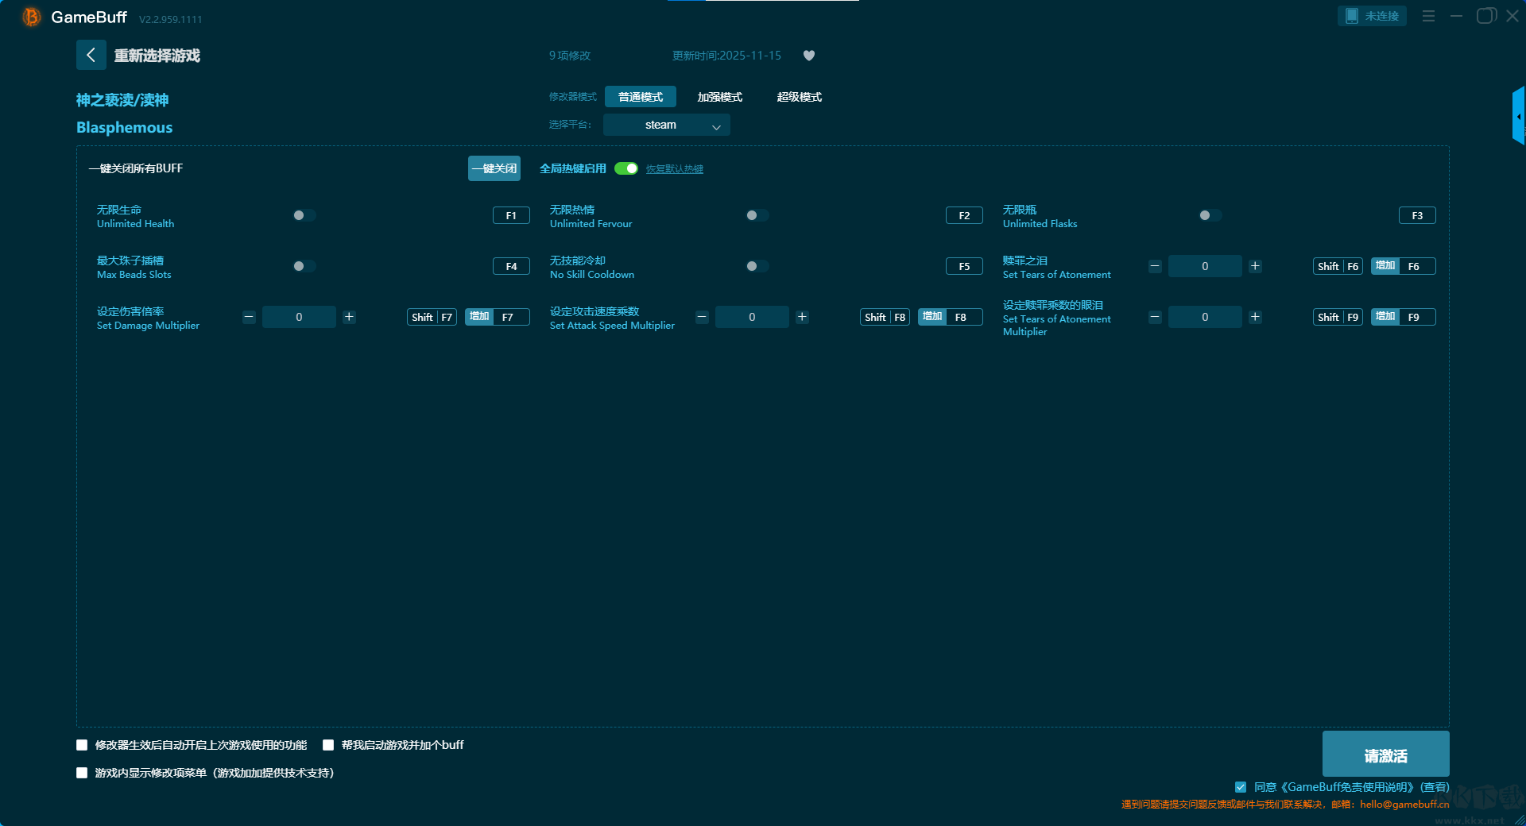Switch to 加强模式 enhanced mode tab
Screen dimensions: 1526x826
719,97
